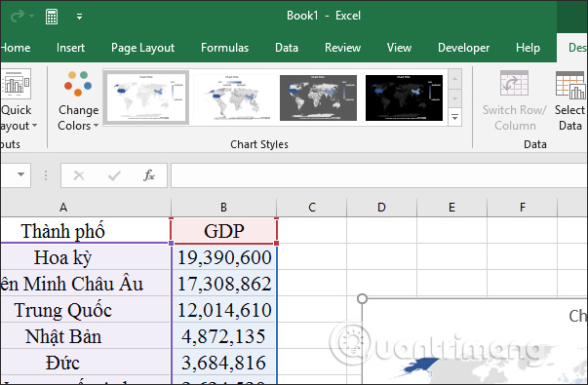Viewport: 588px width, 385px height.
Task: Select the cell with value 19,390,600
Action: pos(224,257)
